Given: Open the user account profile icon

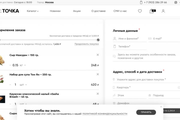Looking at the screenshot, I should coord(163,11).
